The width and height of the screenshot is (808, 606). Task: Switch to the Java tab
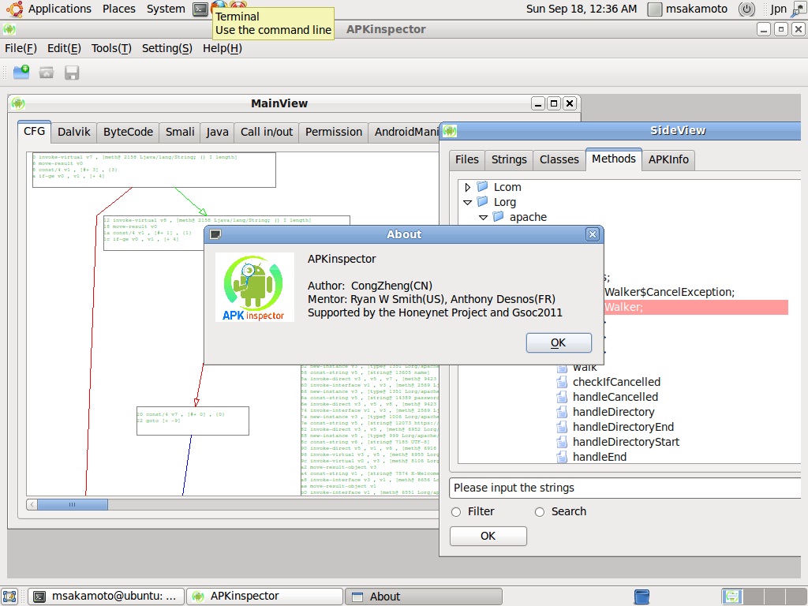(218, 132)
